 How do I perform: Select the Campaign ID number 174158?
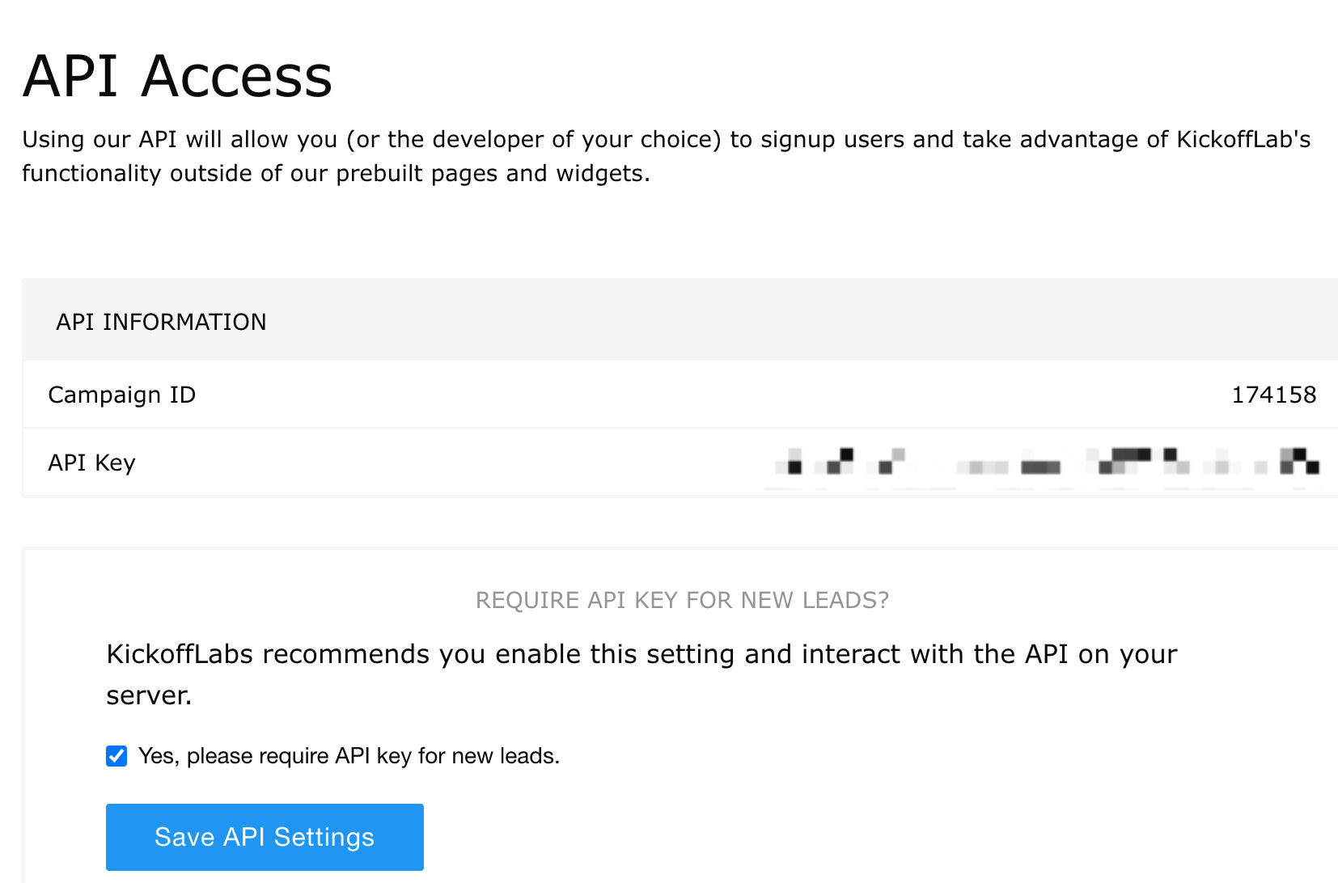point(1273,395)
